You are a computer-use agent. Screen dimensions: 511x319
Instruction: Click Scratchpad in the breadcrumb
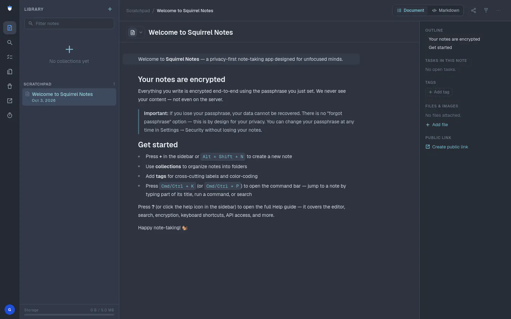pyautogui.click(x=138, y=11)
